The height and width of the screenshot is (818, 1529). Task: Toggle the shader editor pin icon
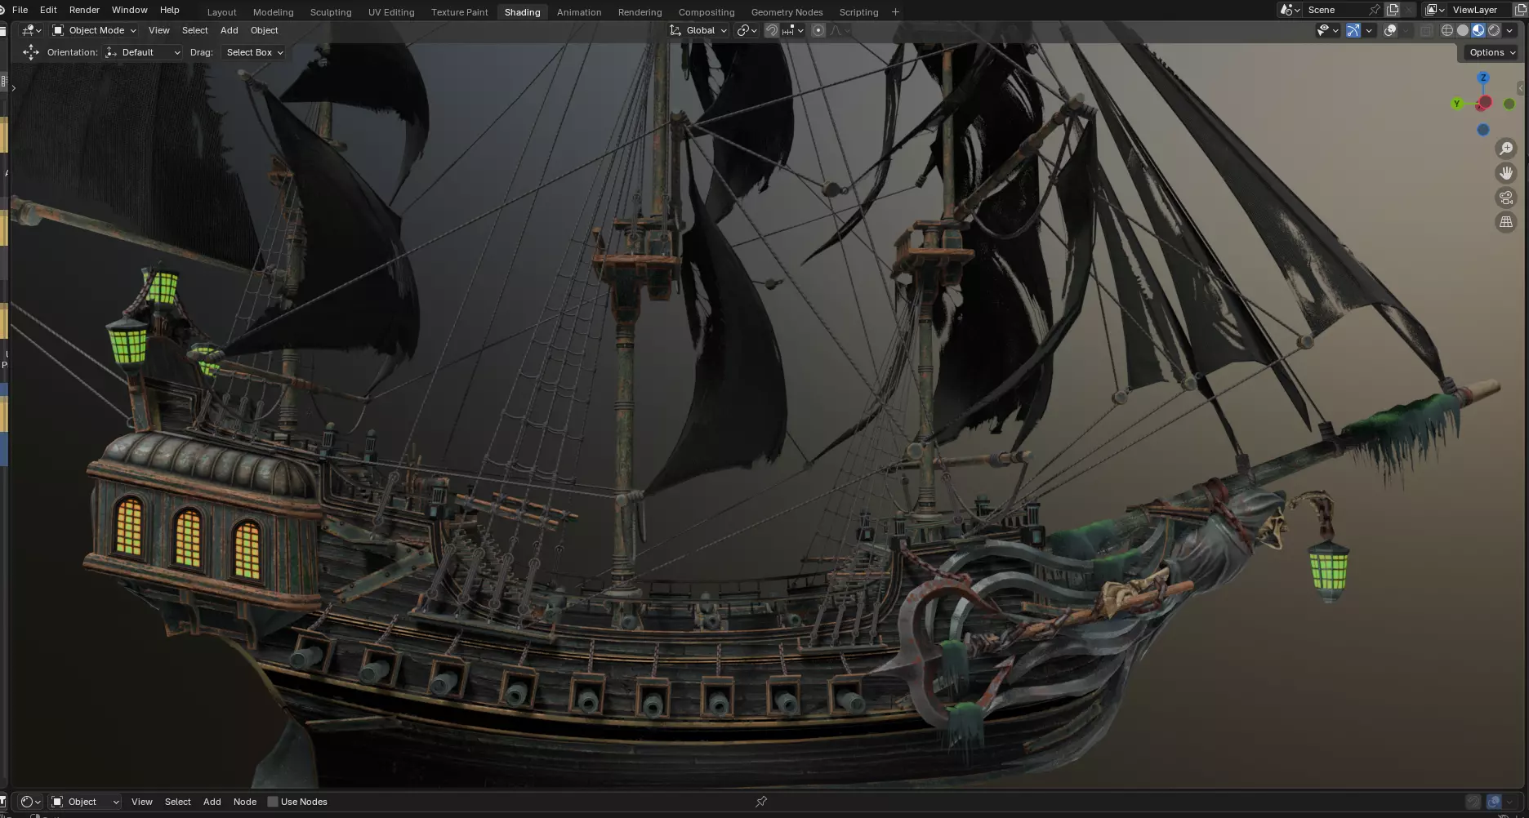(x=761, y=802)
